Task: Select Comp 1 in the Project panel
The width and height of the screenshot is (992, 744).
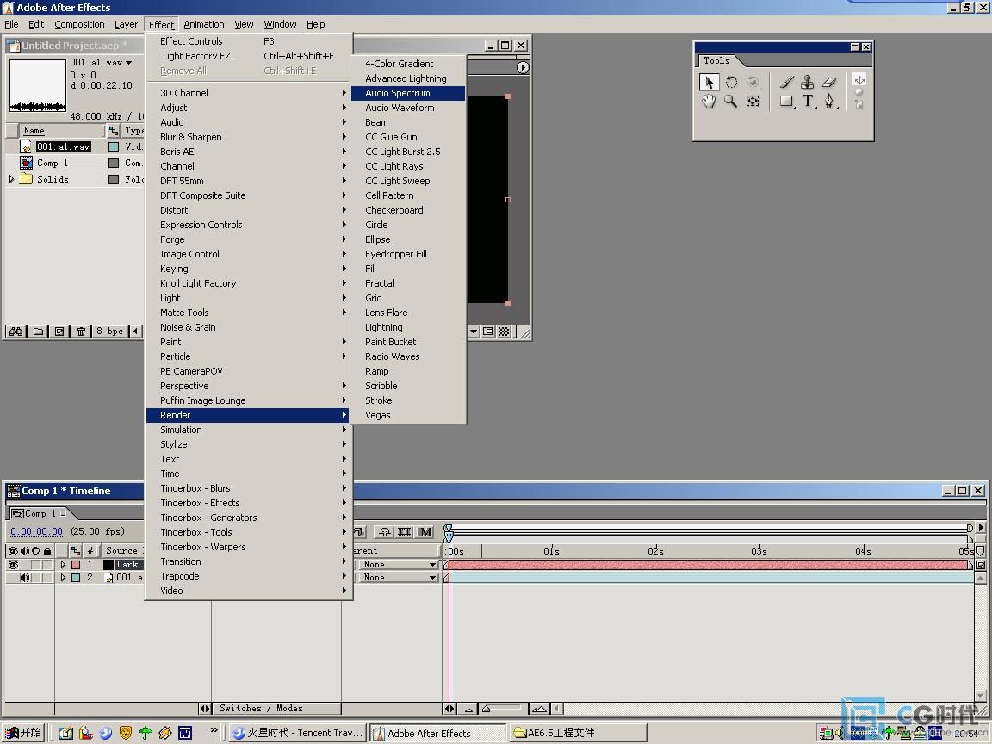Action: pyautogui.click(x=52, y=164)
